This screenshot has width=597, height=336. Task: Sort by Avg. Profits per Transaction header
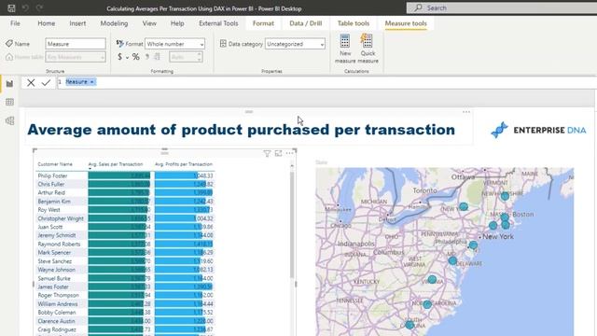point(184,164)
